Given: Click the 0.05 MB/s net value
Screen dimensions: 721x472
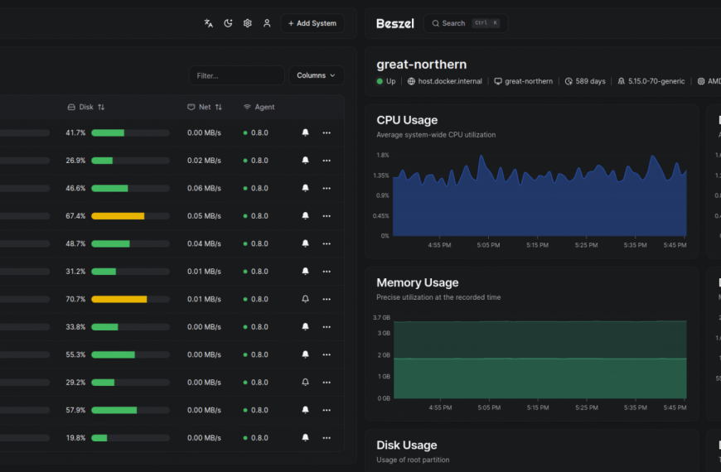Looking at the screenshot, I should tap(204, 216).
